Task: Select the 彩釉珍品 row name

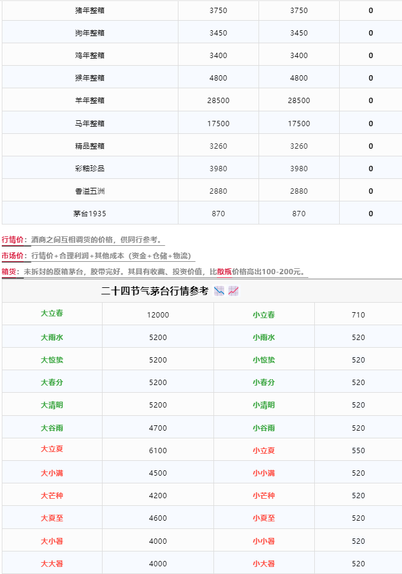Action: click(x=90, y=169)
